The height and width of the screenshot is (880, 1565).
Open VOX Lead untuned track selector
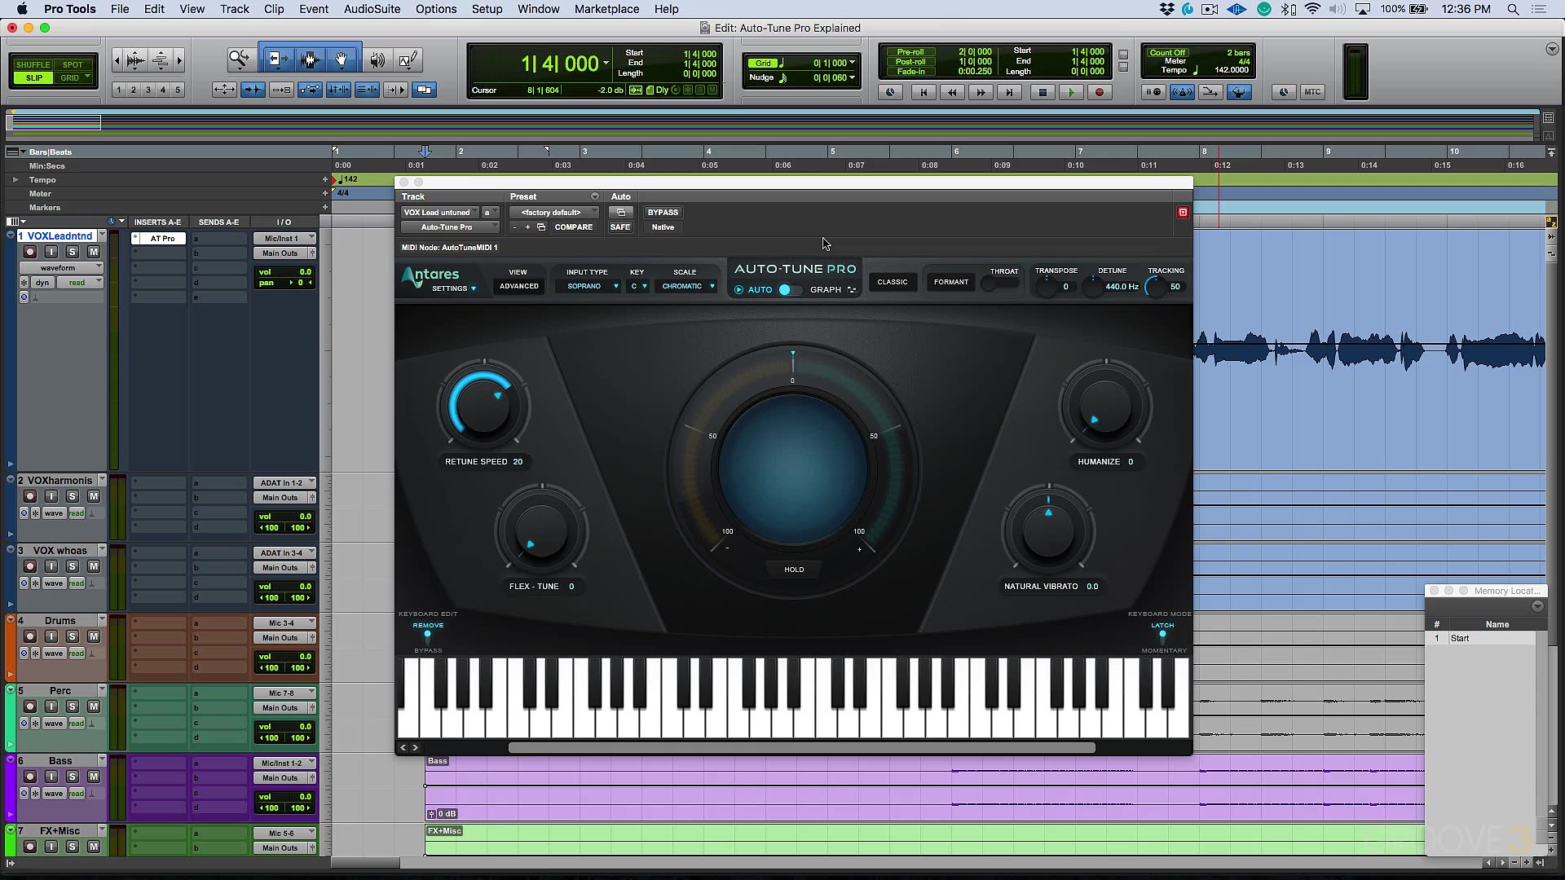pos(439,213)
